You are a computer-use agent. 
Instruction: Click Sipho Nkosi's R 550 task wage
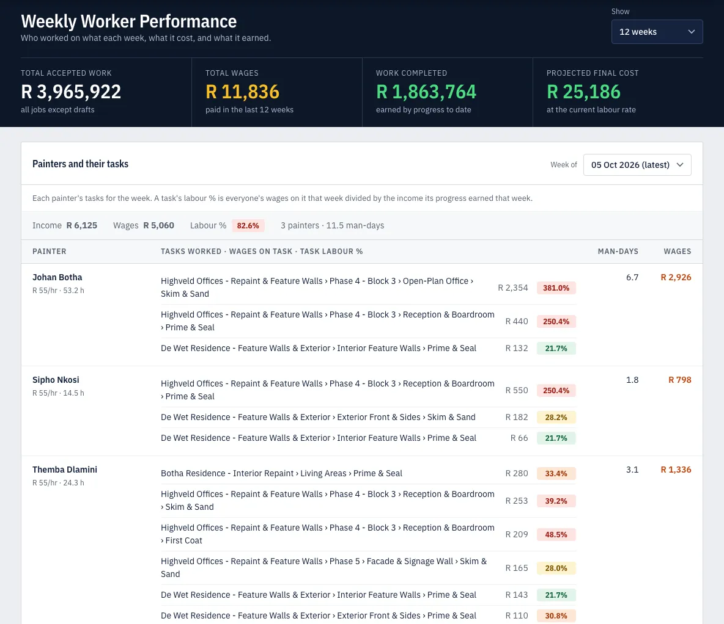coord(516,390)
